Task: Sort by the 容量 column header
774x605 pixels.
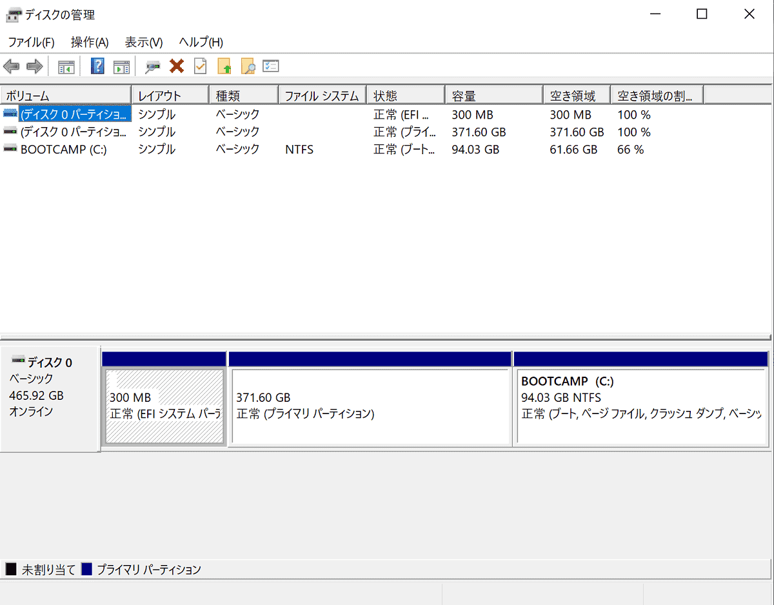Action: pyautogui.click(x=494, y=95)
